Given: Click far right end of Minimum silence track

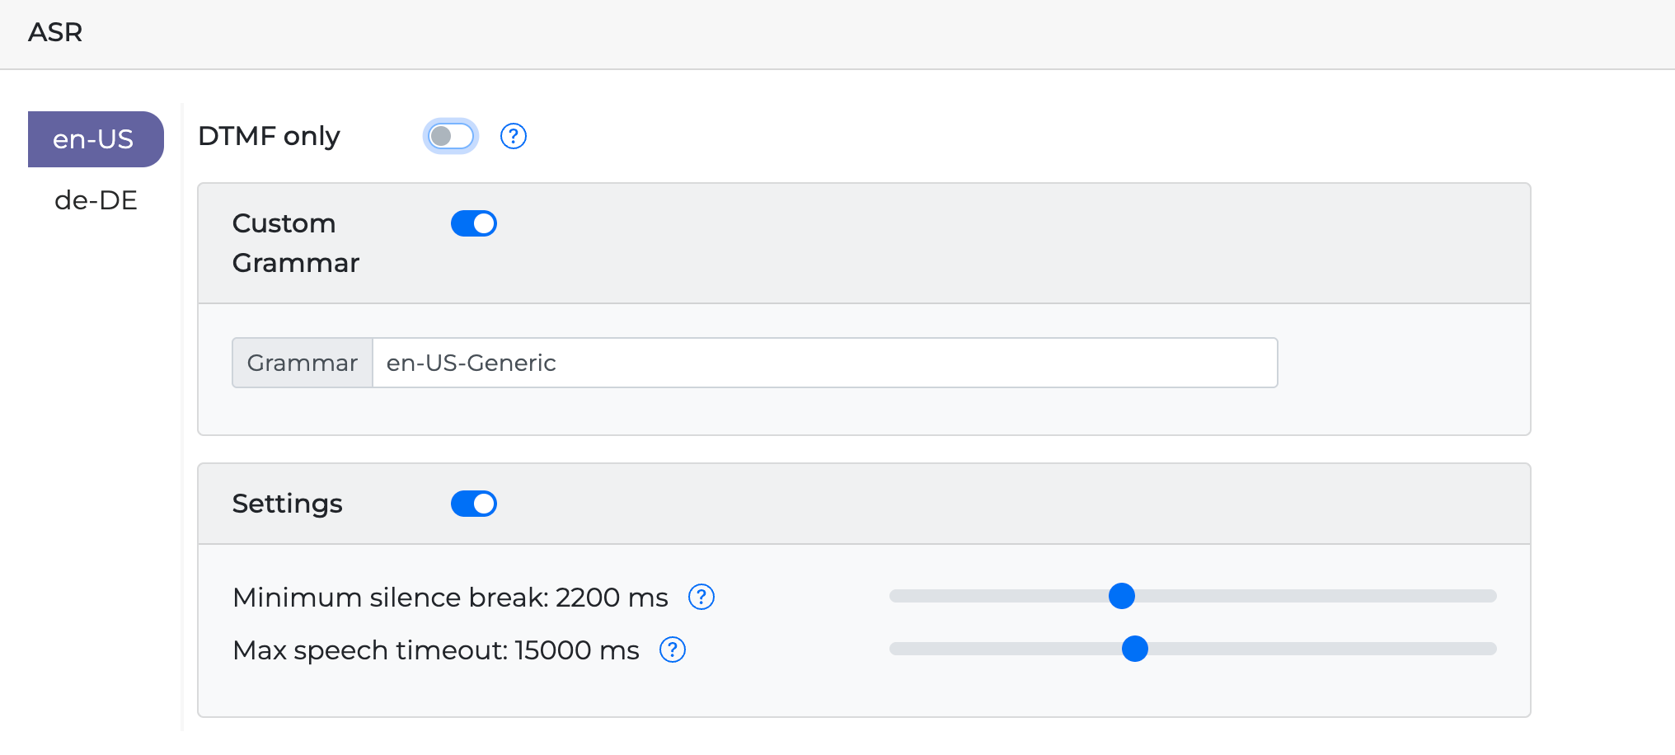Looking at the screenshot, I should (1490, 596).
